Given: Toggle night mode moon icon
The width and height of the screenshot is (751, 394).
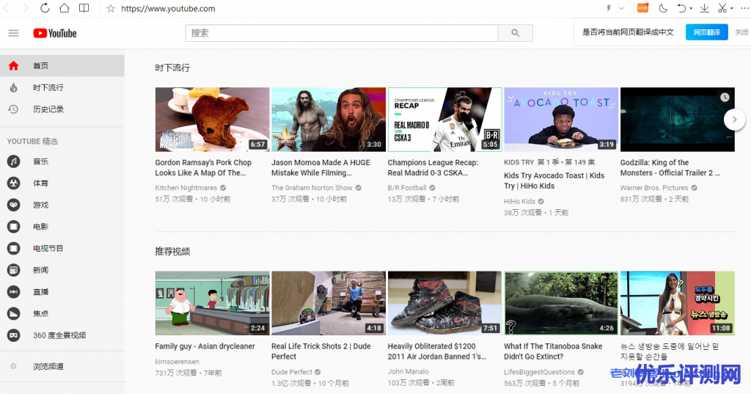Looking at the screenshot, I should point(663,8).
